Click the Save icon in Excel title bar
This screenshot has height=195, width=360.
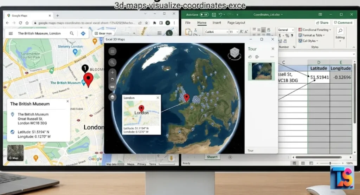tap(214, 15)
